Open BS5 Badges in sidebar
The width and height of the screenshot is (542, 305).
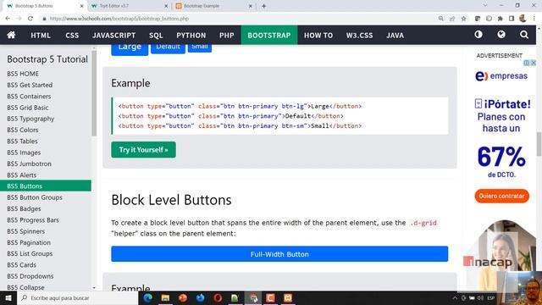(24, 208)
